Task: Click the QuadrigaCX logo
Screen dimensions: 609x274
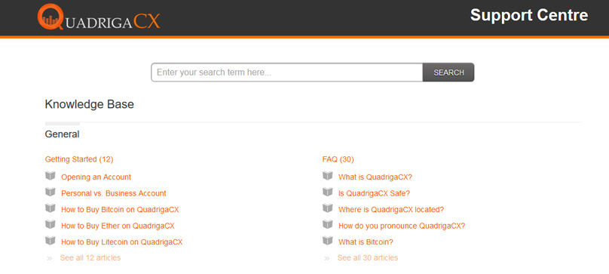Action: (x=99, y=17)
